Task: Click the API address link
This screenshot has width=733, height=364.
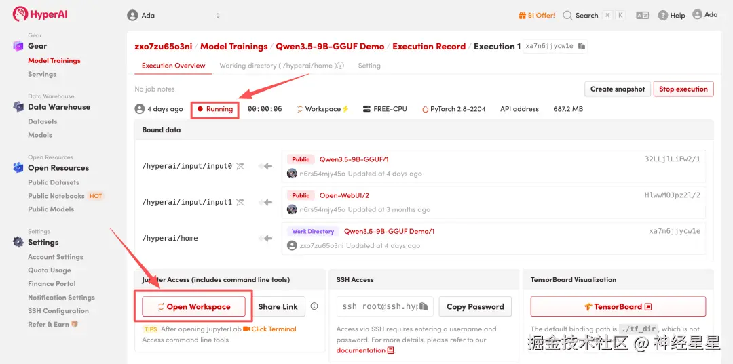Action: pos(519,109)
